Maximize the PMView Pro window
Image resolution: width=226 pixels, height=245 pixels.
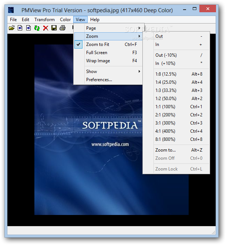195,9
